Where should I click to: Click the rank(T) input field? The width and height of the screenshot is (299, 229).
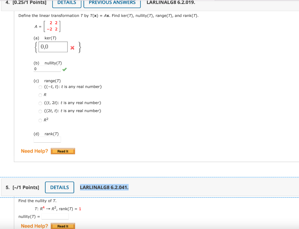47,139
